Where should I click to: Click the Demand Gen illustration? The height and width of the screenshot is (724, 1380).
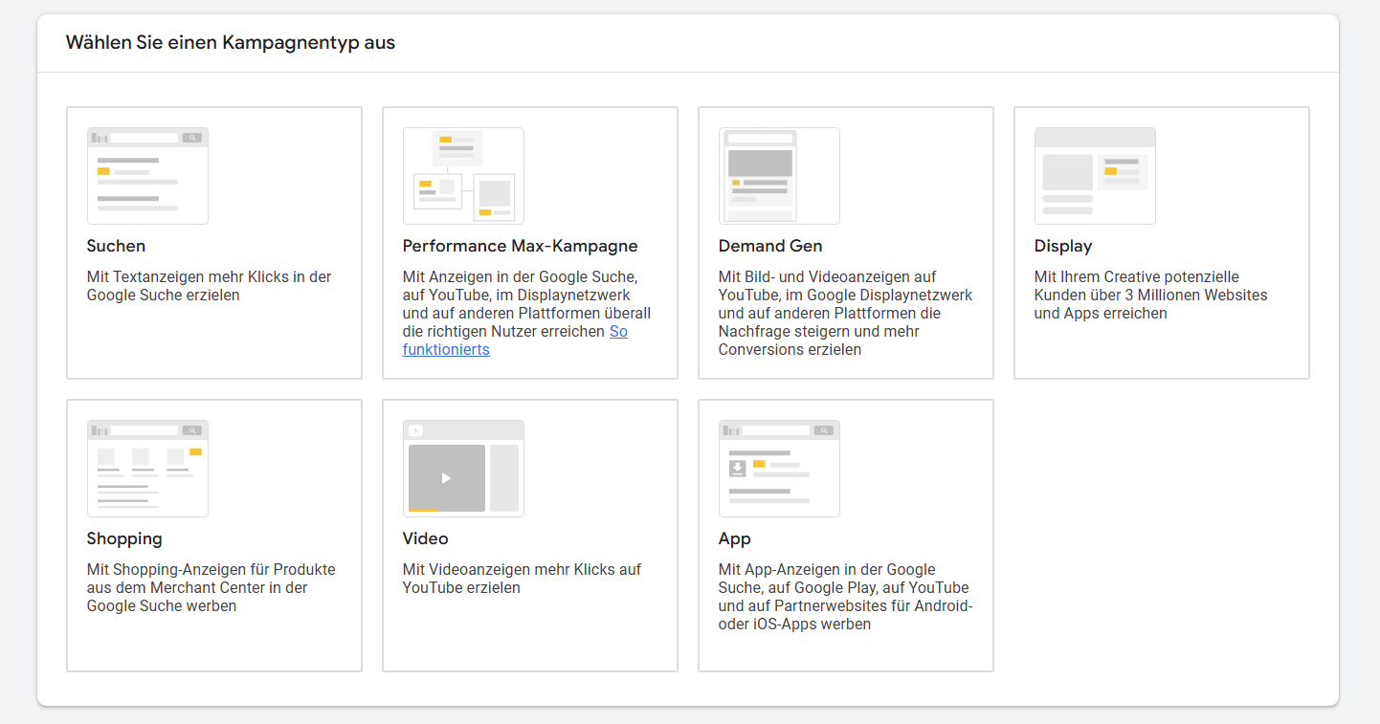(x=779, y=176)
